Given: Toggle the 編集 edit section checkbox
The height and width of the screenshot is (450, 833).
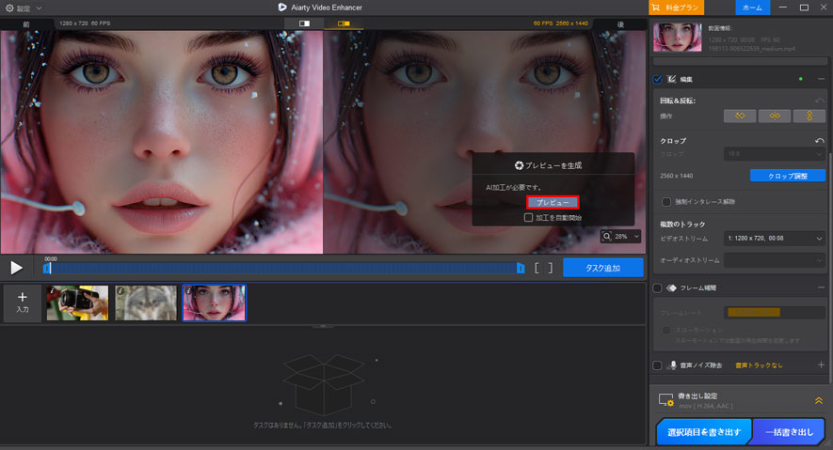Looking at the screenshot, I should pos(657,79).
